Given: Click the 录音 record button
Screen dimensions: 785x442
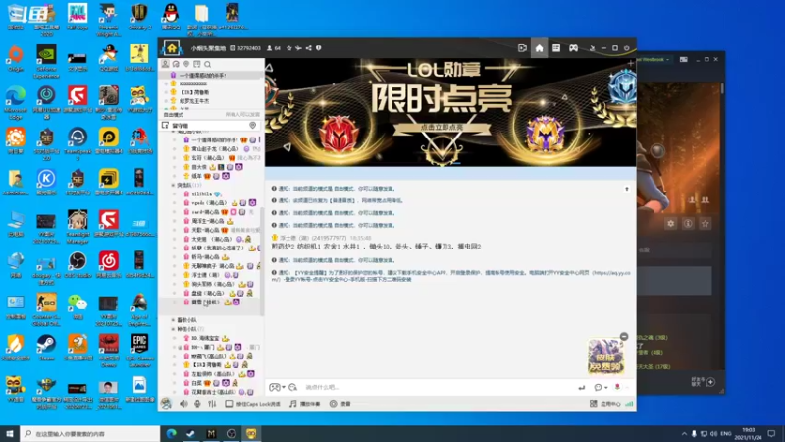Looking at the screenshot, I should [340, 404].
